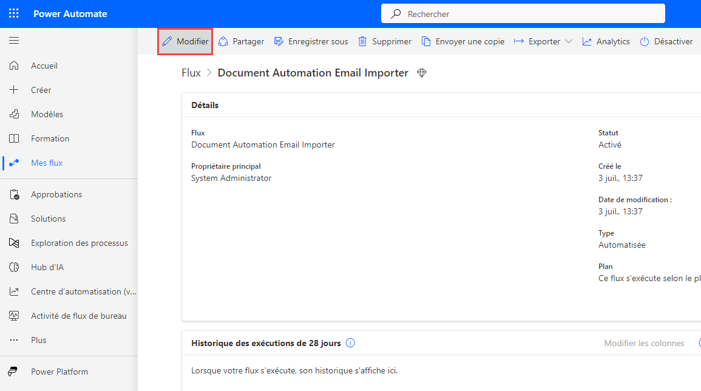Viewport: 701px width, 391px height.
Task: Click the Rechercher search field
Action: (523, 13)
